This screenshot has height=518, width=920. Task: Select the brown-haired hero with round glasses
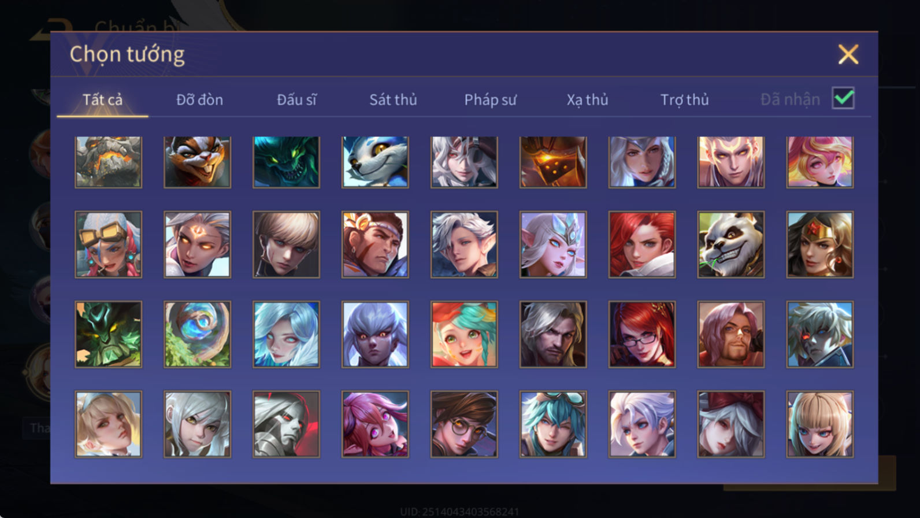pyautogui.click(x=464, y=424)
